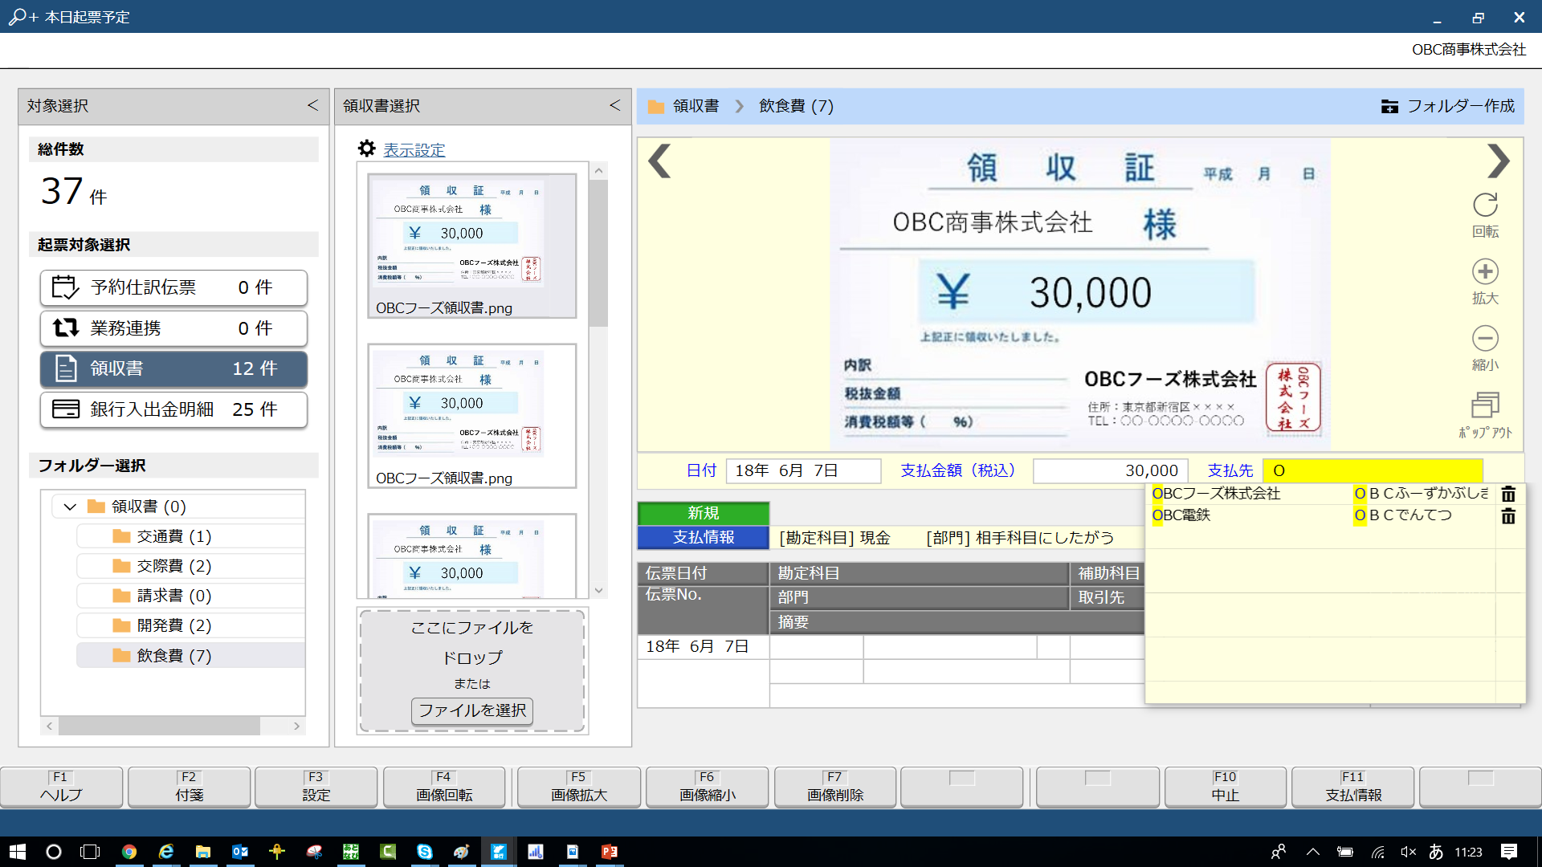Click the 支払金額（税込） input field
The width and height of the screenshot is (1542, 867).
[1109, 470]
